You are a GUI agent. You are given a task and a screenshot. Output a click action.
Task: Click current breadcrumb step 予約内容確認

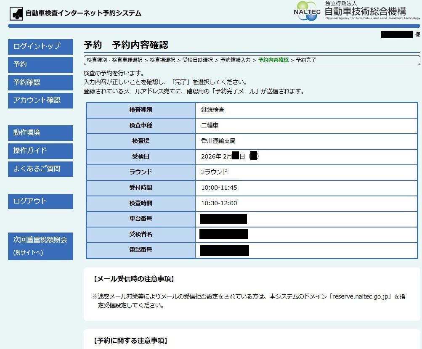(273, 60)
